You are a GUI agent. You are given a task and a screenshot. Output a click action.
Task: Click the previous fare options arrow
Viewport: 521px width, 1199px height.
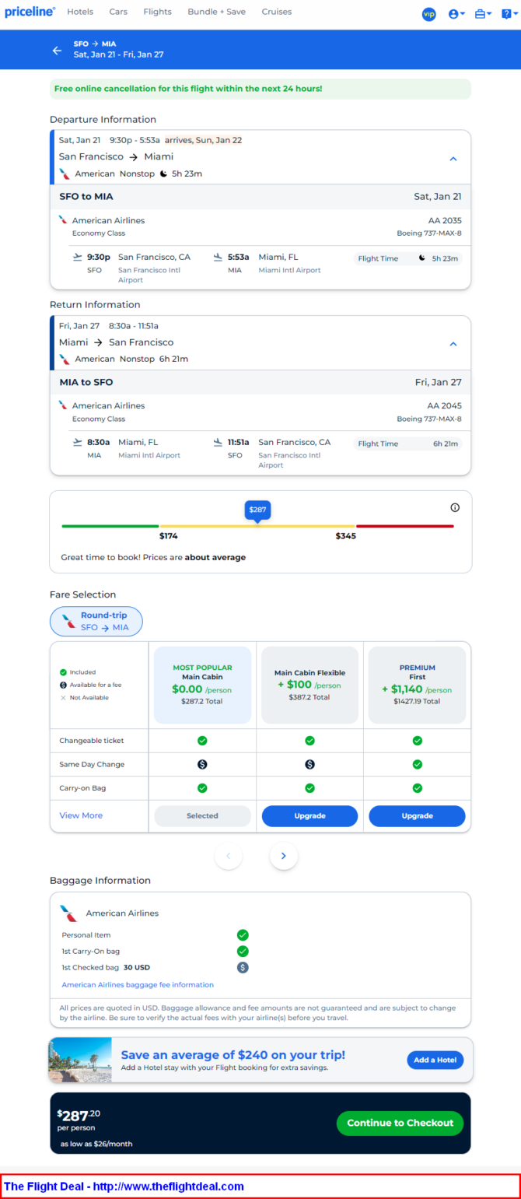(x=229, y=856)
